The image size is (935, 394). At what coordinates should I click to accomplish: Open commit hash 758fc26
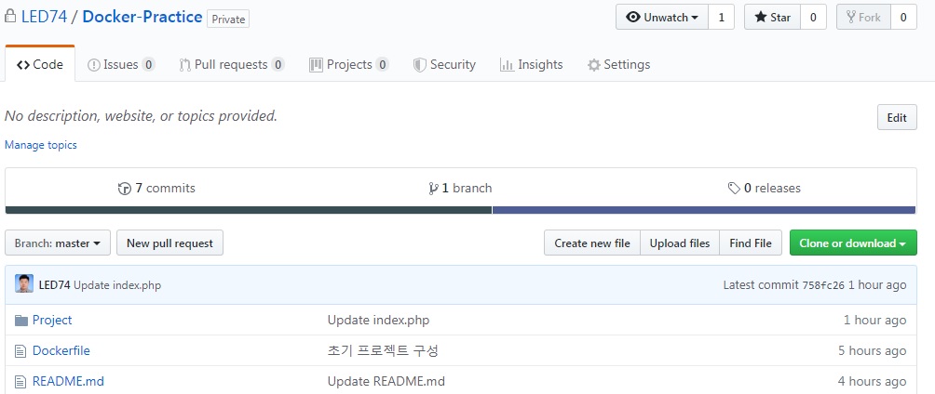click(x=823, y=285)
